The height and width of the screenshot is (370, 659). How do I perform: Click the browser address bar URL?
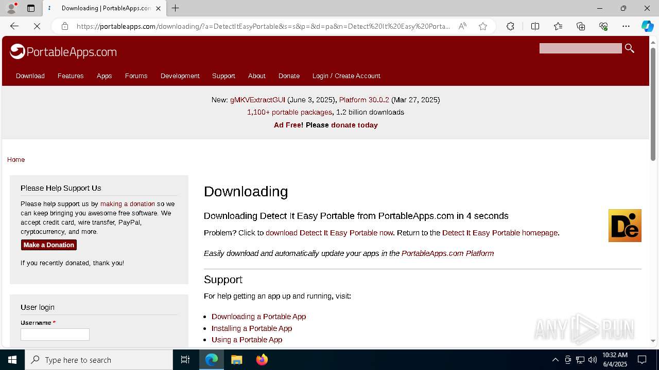(x=264, y=26)
